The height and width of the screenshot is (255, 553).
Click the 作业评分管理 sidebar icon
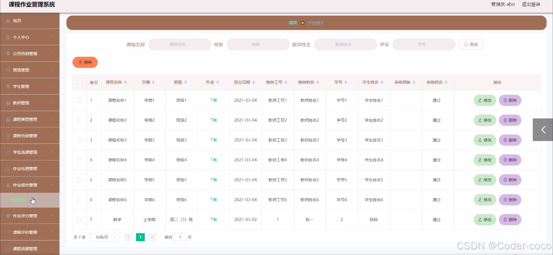8,216
